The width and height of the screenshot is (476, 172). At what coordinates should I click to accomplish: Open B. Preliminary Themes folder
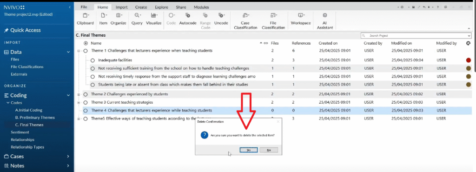click(35, 118)
